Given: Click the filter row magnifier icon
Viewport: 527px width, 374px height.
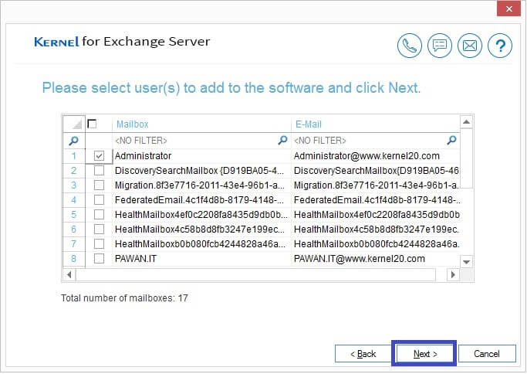Looking at the screenshot, I should pos(73,141).
